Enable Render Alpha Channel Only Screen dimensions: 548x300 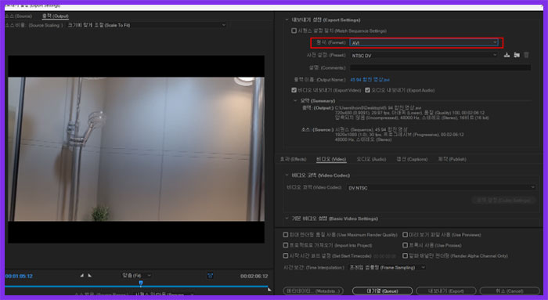[x=405, y=256]
